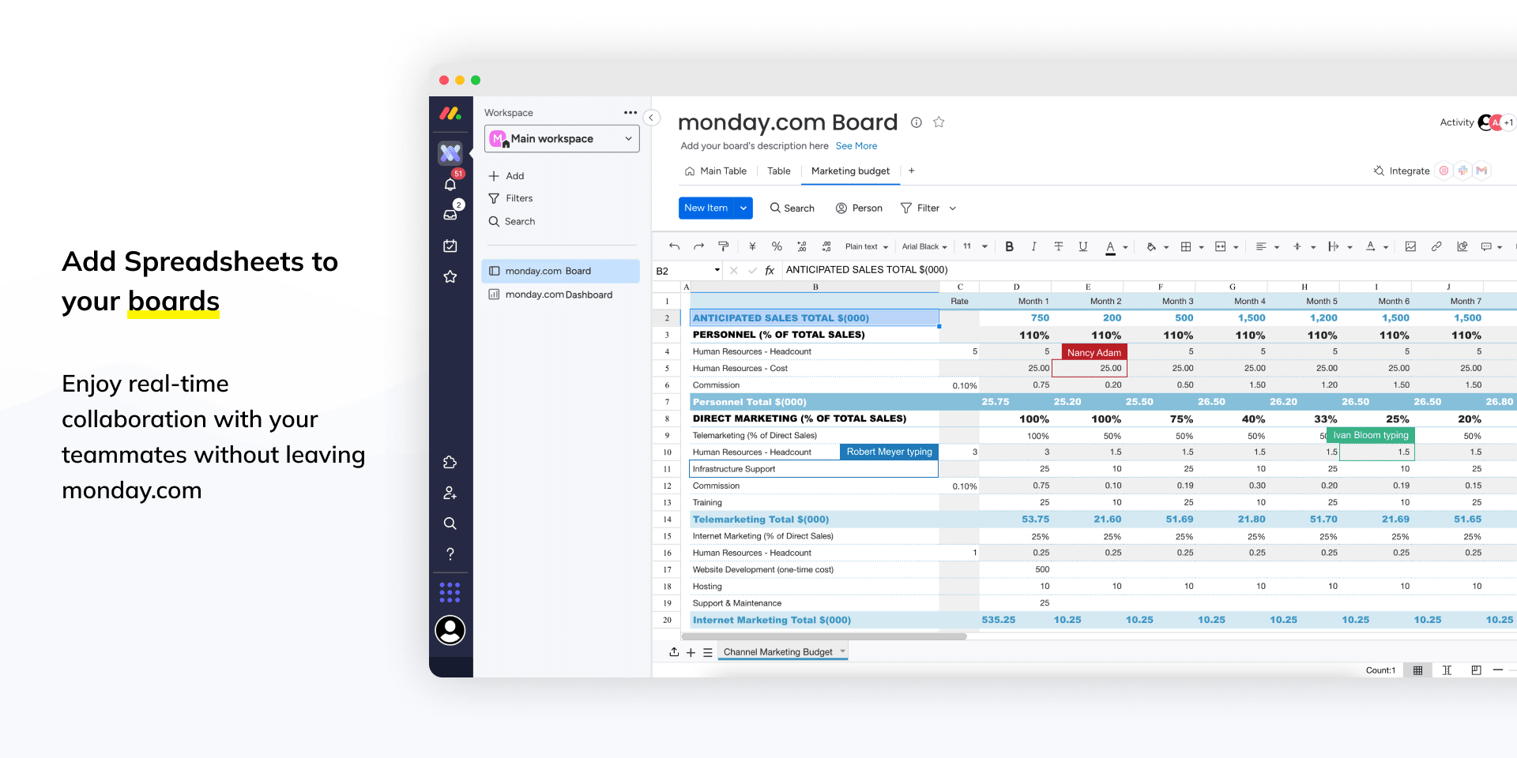Click Add in the workspace panel
The image size is (1517, 758).
pos(506,175)
